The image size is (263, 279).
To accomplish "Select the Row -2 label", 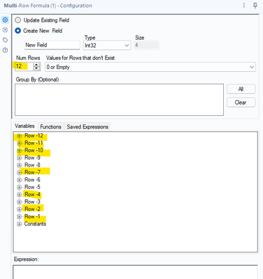I will point(32,209).
